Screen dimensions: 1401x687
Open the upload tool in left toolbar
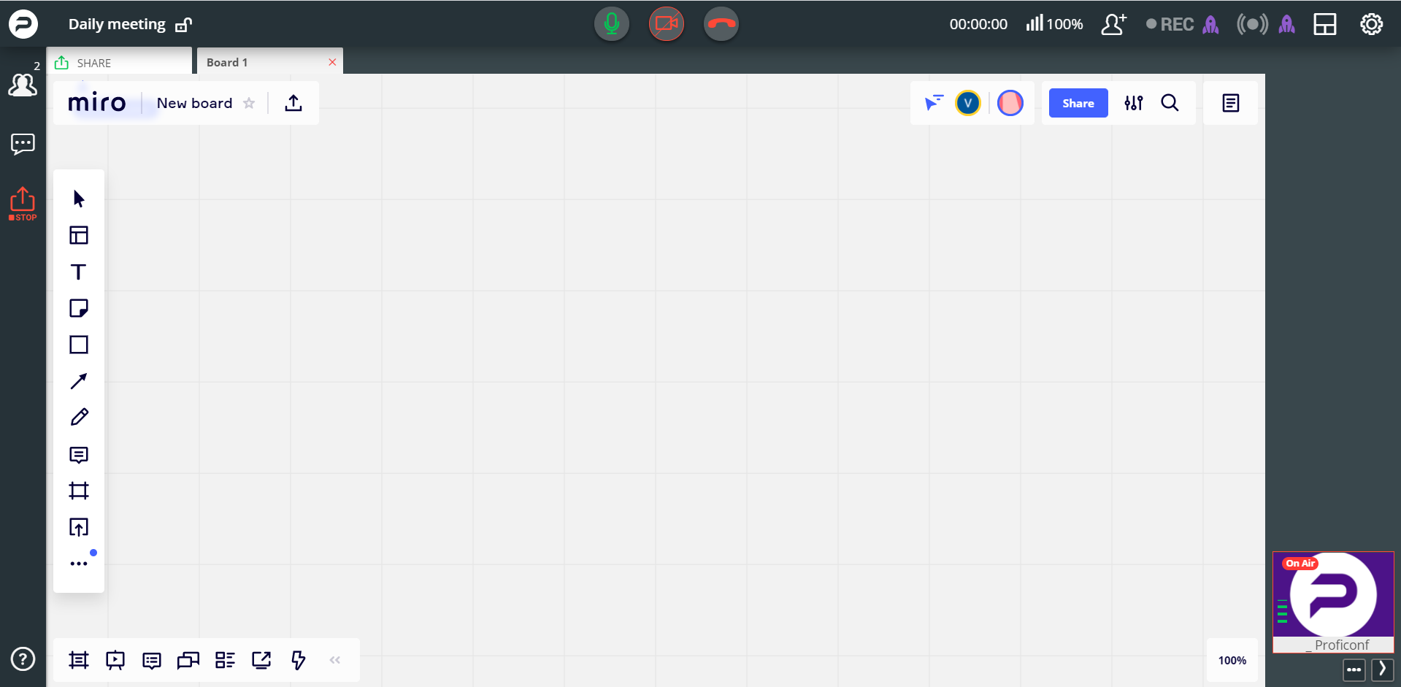click(x=79, y=527)
